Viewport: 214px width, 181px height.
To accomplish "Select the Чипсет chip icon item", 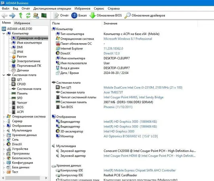I will (13, 103).
